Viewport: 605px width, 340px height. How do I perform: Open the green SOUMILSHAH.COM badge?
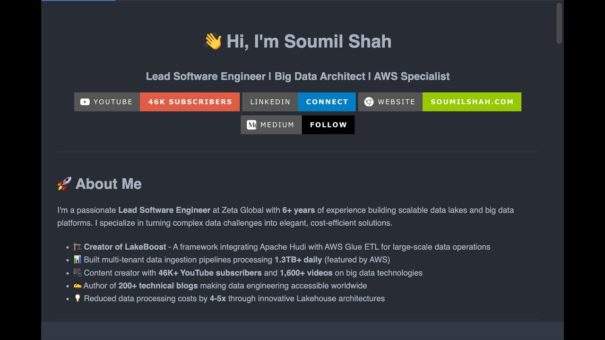click(472, 102)
